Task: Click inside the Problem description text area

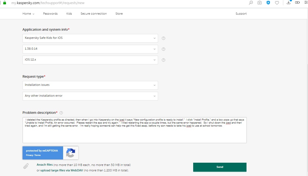Action: [x=135, y=130]
